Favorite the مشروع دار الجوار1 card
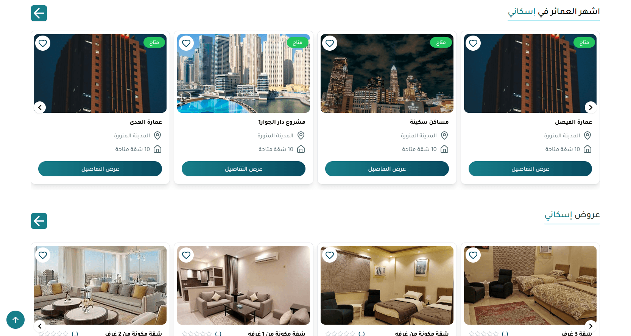Viewport: 631px width, 336px height. (x=186, y=43)
